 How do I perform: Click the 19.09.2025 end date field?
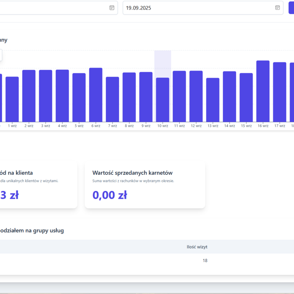pyautogui.click(x=198, y=8)
